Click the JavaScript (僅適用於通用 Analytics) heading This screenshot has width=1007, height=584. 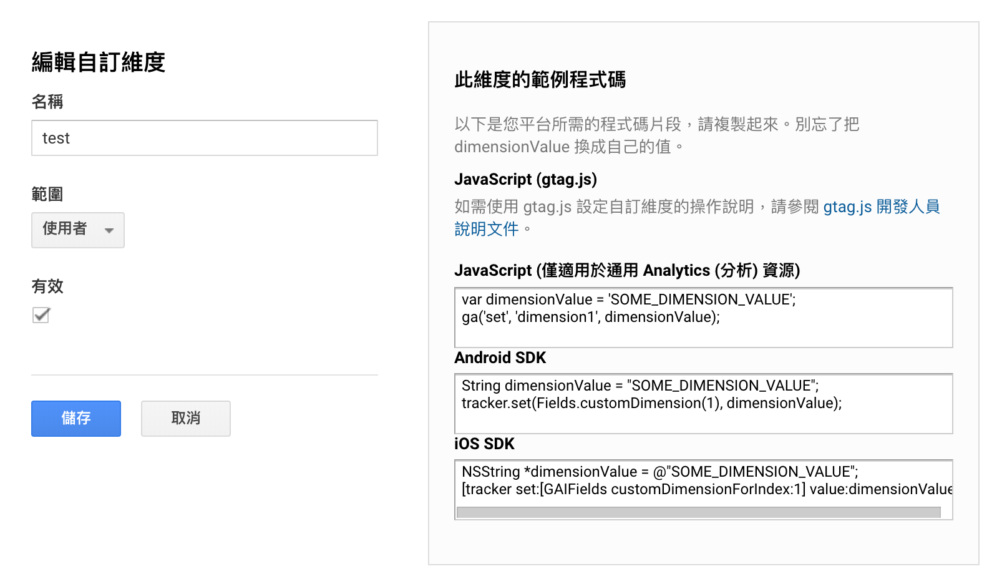point(626,271)
